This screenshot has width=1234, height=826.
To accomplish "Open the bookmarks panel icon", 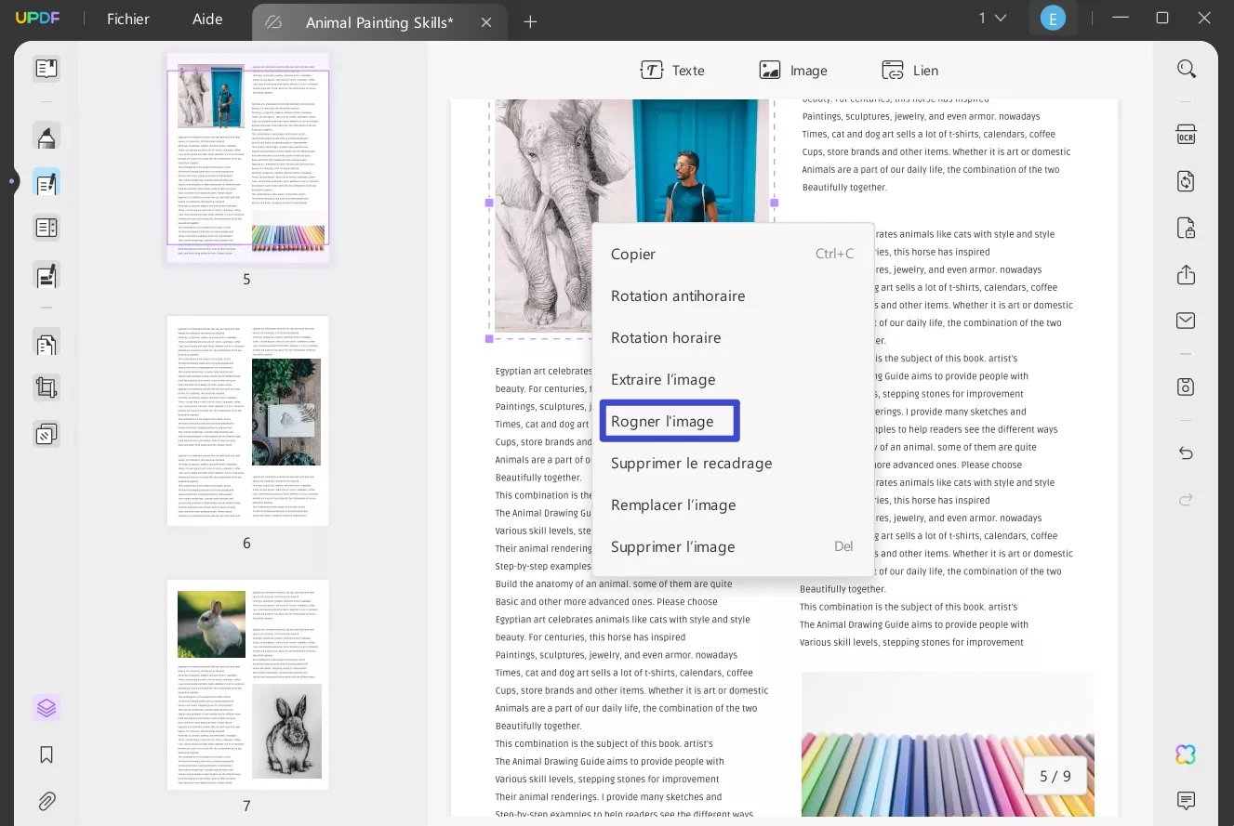I will [x=46, y=754].
